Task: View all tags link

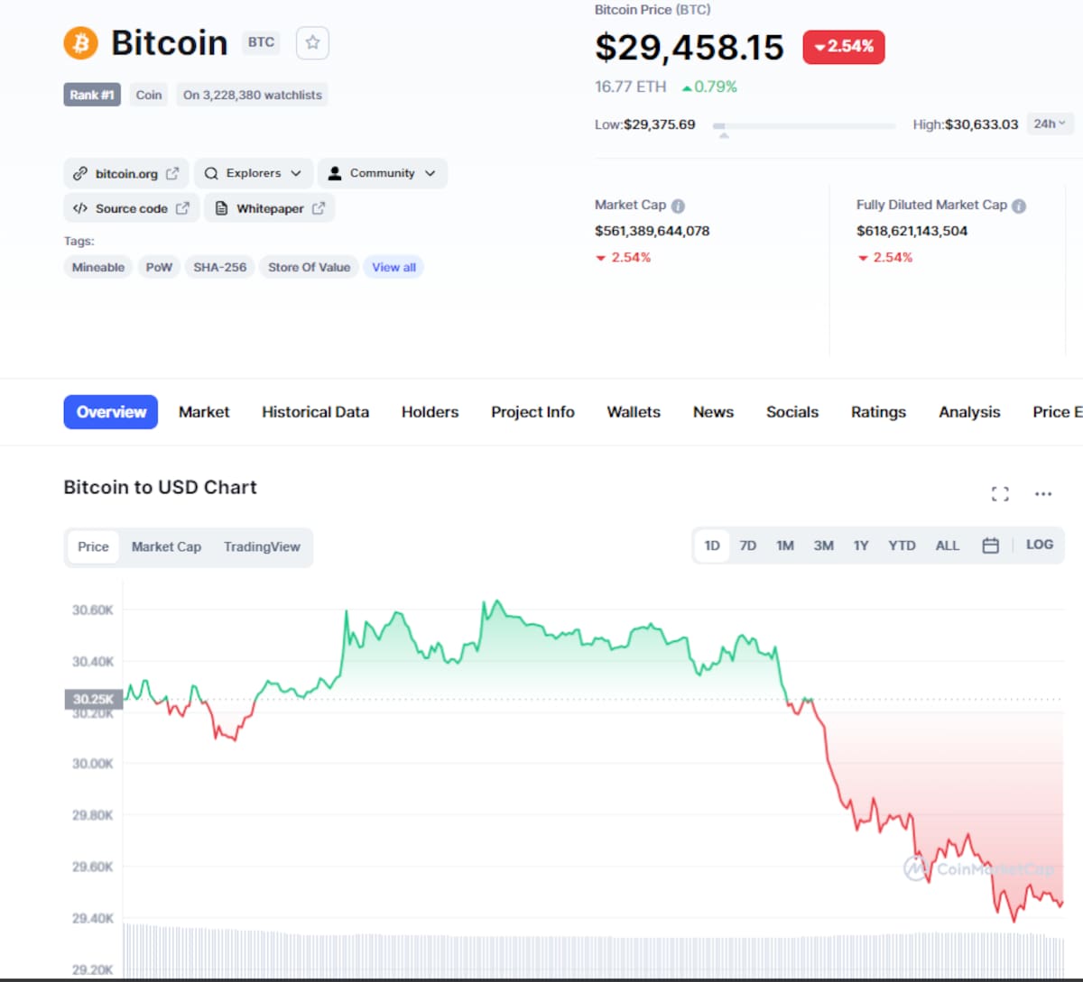Action: point(393,267)
